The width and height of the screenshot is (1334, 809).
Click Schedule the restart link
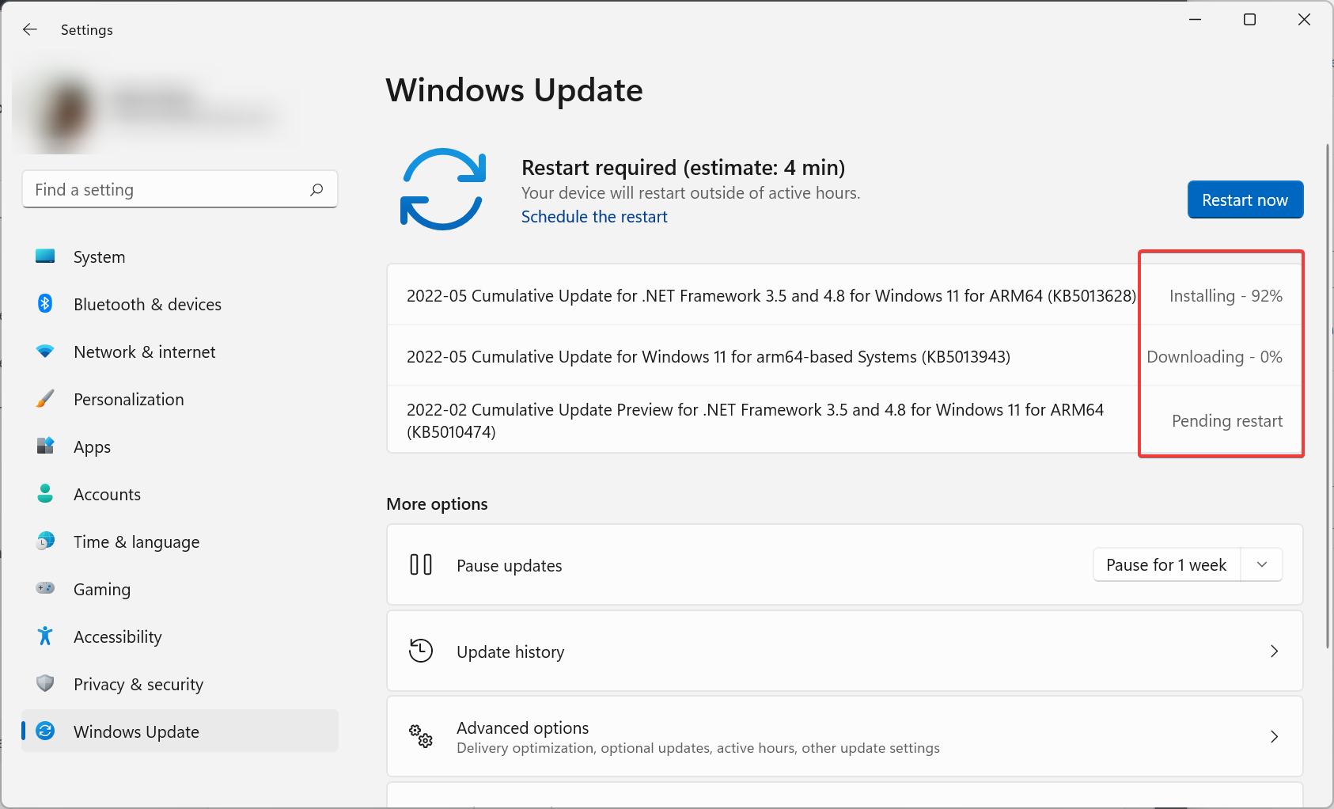pyautogui.click(x=594, y=217)
